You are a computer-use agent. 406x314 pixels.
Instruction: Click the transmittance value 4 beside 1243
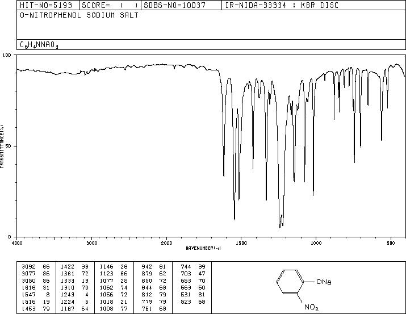(86, 295)
